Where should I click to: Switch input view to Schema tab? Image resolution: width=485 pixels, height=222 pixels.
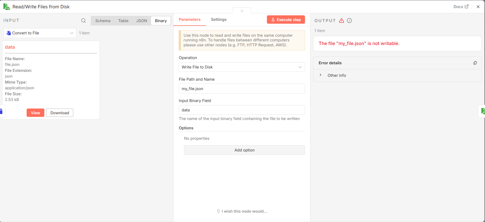pyautogui.click(x=103, y=21)
